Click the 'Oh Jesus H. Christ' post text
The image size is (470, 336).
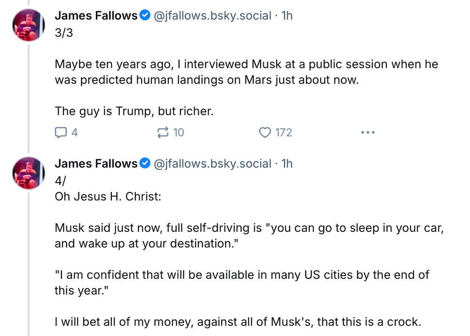(108, 196)
